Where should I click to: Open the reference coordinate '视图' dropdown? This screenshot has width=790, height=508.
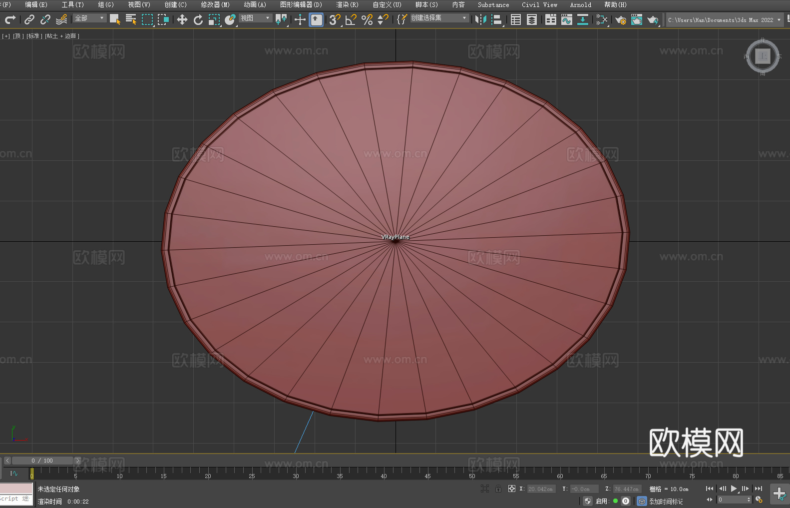click(x=255, y=18)
